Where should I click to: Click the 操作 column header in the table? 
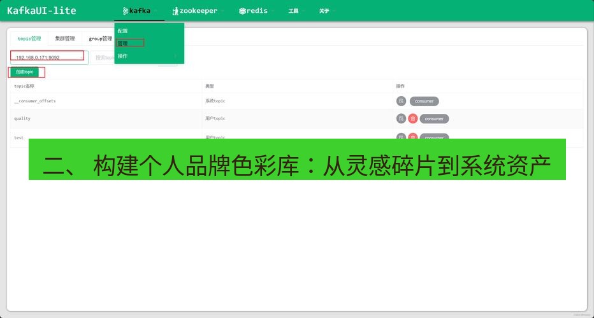(400, 86)
